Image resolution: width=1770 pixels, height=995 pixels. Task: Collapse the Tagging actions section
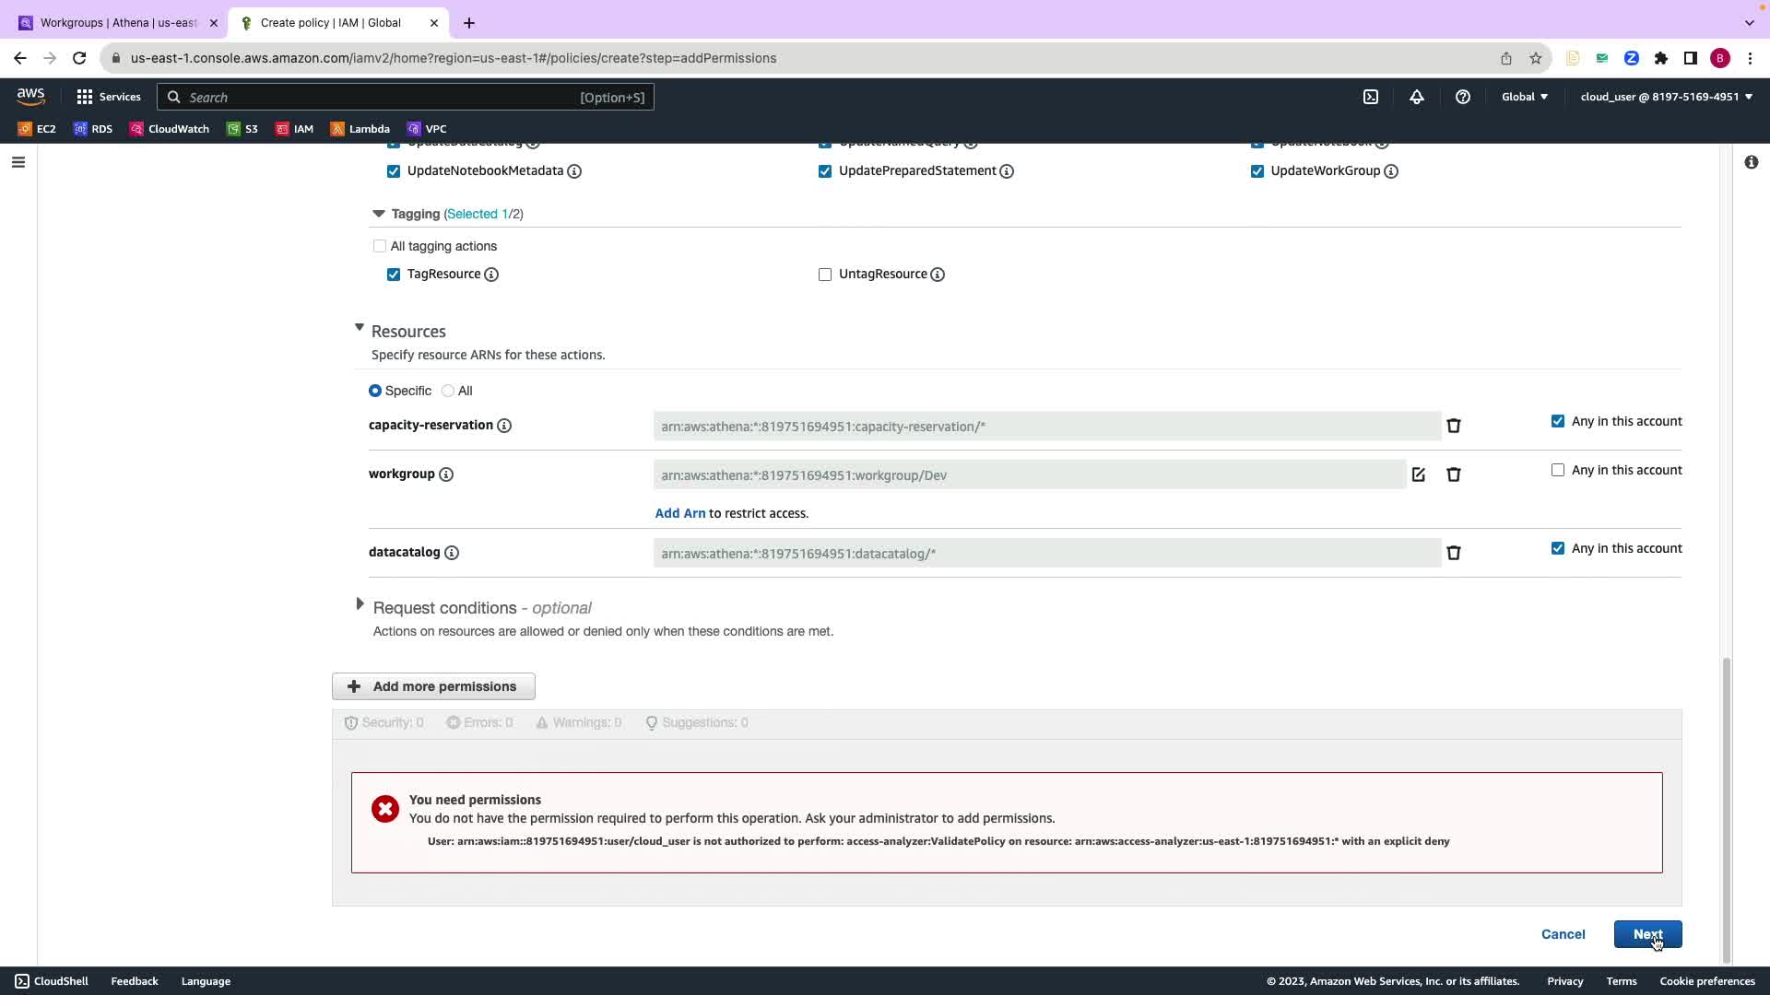pyautogui.click(x=378, y=214)
